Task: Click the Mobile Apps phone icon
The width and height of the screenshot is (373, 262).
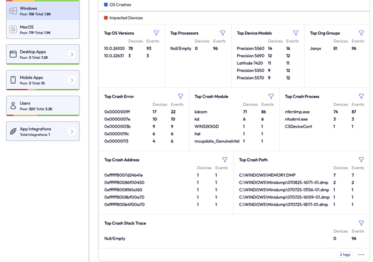Action: tap(13, 80)
